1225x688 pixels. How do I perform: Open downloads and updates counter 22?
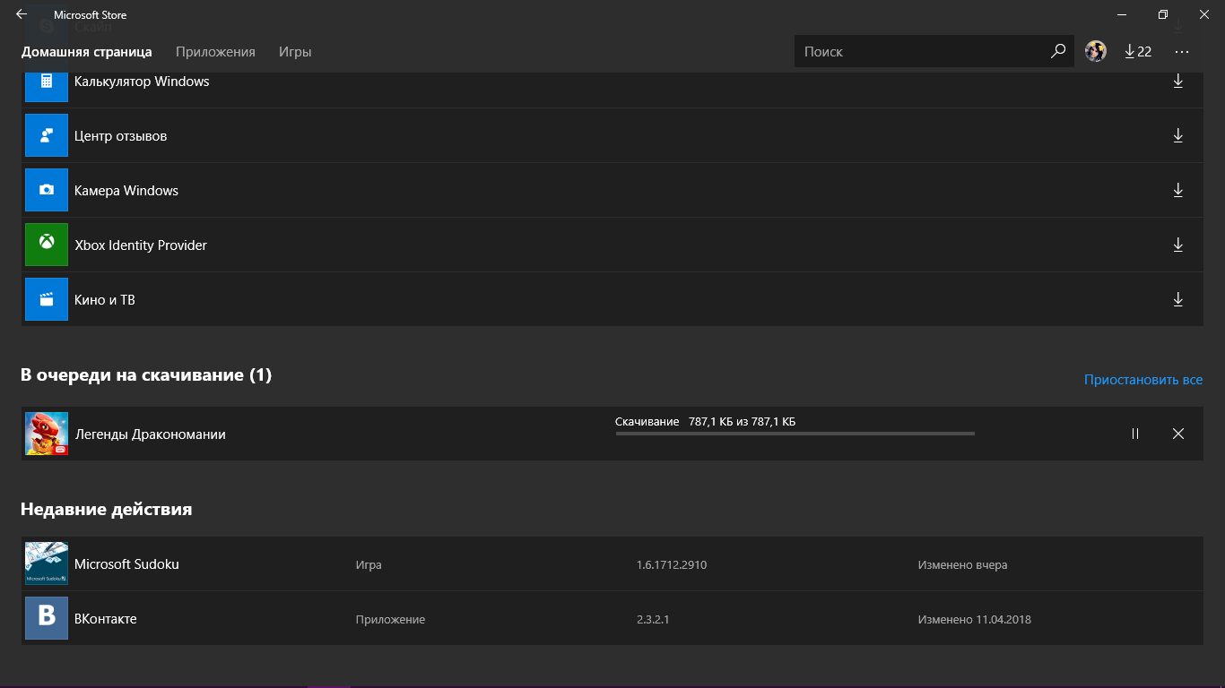(x=1138, y=52)
